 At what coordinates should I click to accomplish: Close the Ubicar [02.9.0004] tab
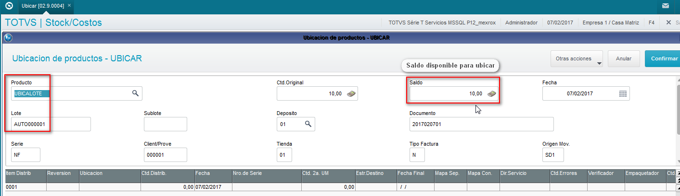click(x=69, y=5)
